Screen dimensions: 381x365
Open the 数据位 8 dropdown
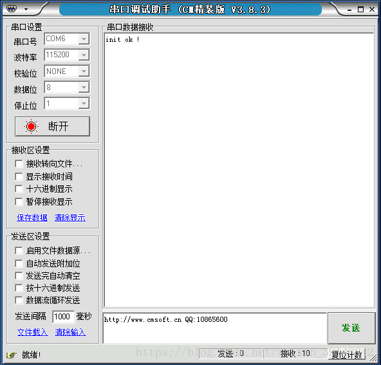pyautogui.click(x=84, y=88)
